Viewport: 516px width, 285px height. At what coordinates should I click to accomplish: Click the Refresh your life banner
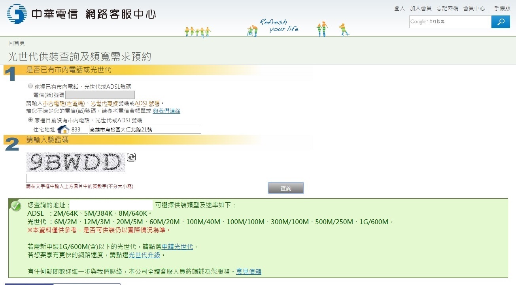(x=279, y=26)
